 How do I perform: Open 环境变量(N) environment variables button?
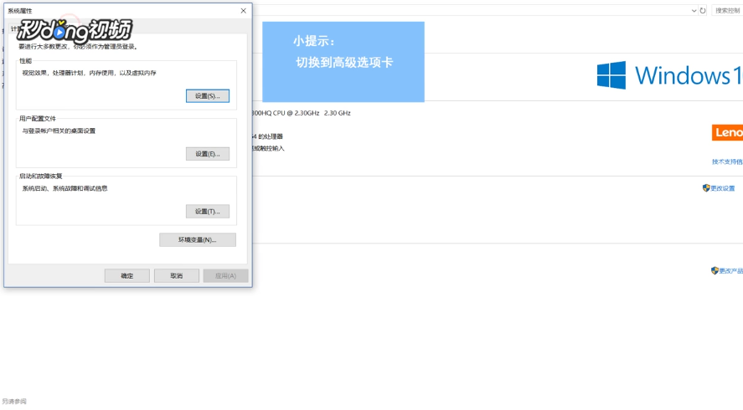(x=198, y=240)
